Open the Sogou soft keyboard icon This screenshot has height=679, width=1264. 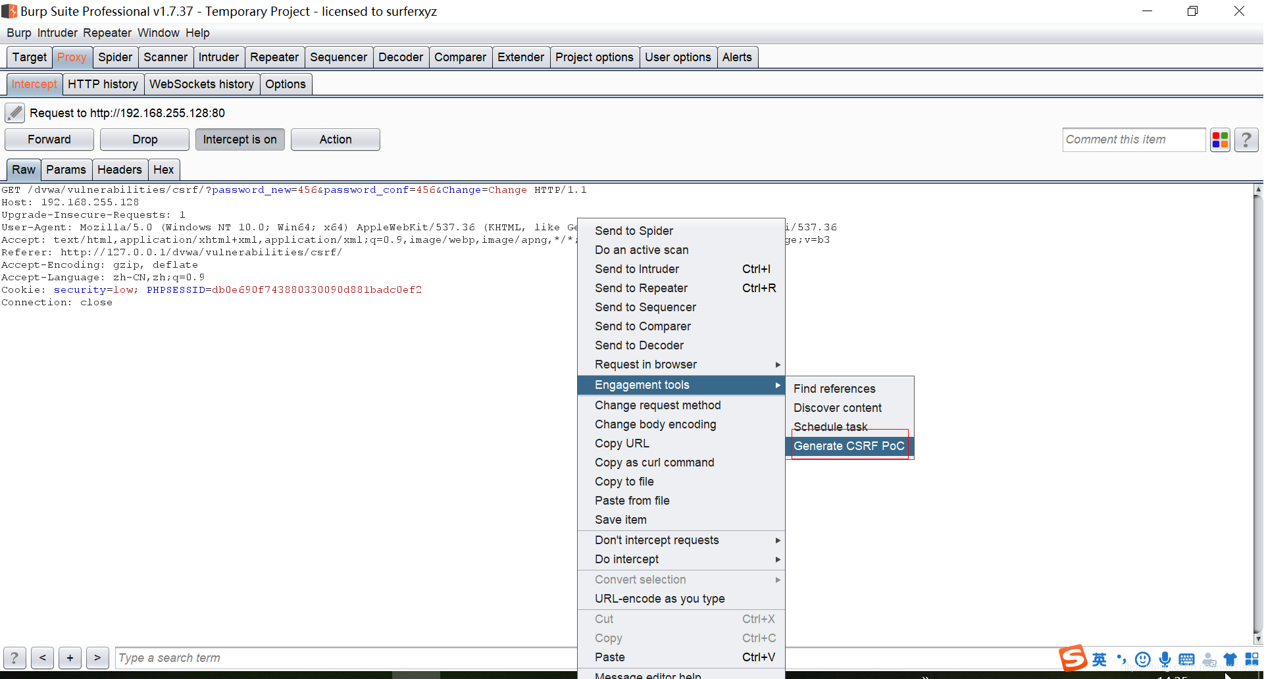[1186, 659]
